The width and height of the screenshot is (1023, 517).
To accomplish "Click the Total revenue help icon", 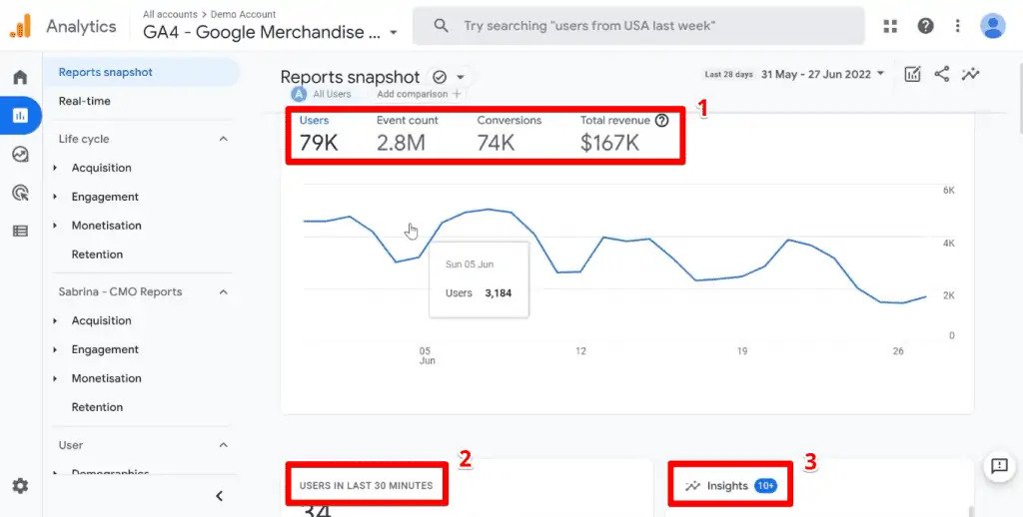I will pyautogui.click(x=661, y=120).
